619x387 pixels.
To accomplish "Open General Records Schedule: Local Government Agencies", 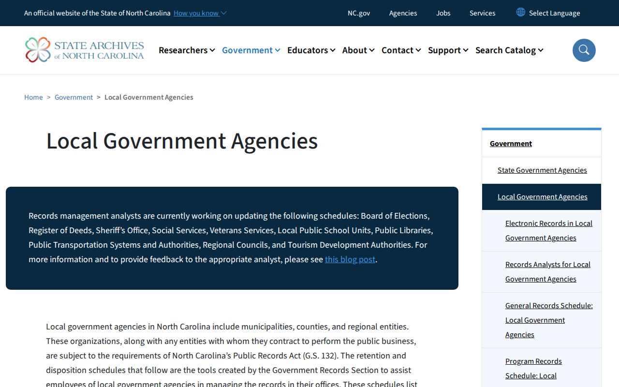I will 549,320.
